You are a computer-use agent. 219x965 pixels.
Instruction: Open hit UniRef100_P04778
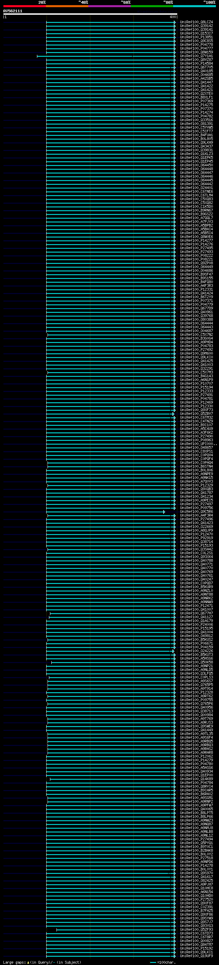[x=196, y=45]
